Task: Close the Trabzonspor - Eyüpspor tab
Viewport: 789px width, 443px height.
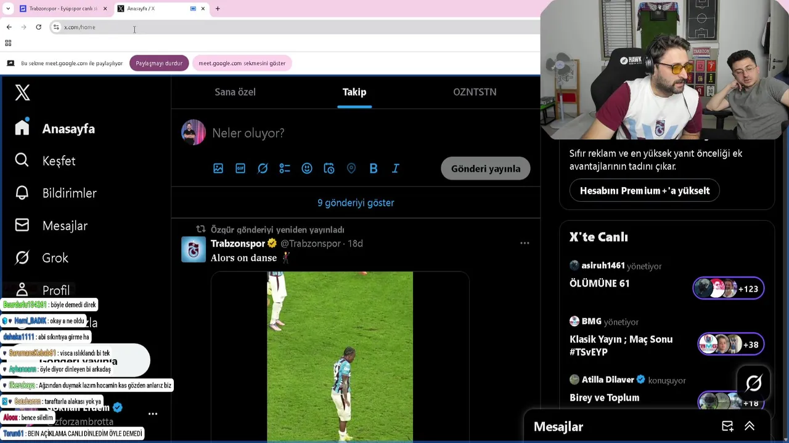Action: coord(105,9)
